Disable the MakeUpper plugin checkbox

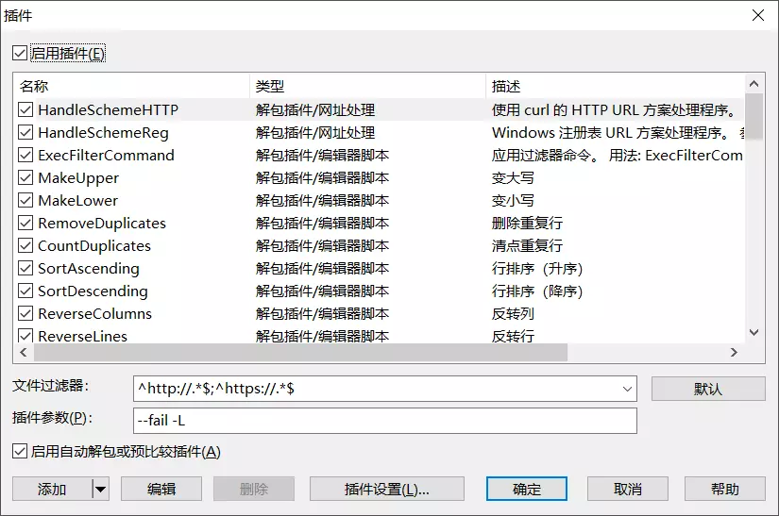(25, 178)
